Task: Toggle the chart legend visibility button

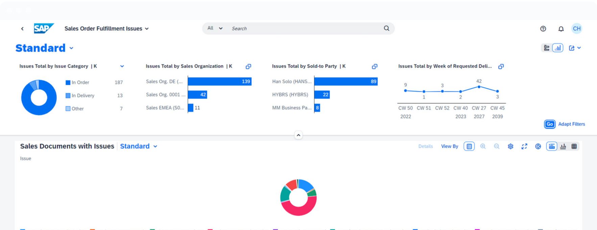Action: tap(469, 146)
